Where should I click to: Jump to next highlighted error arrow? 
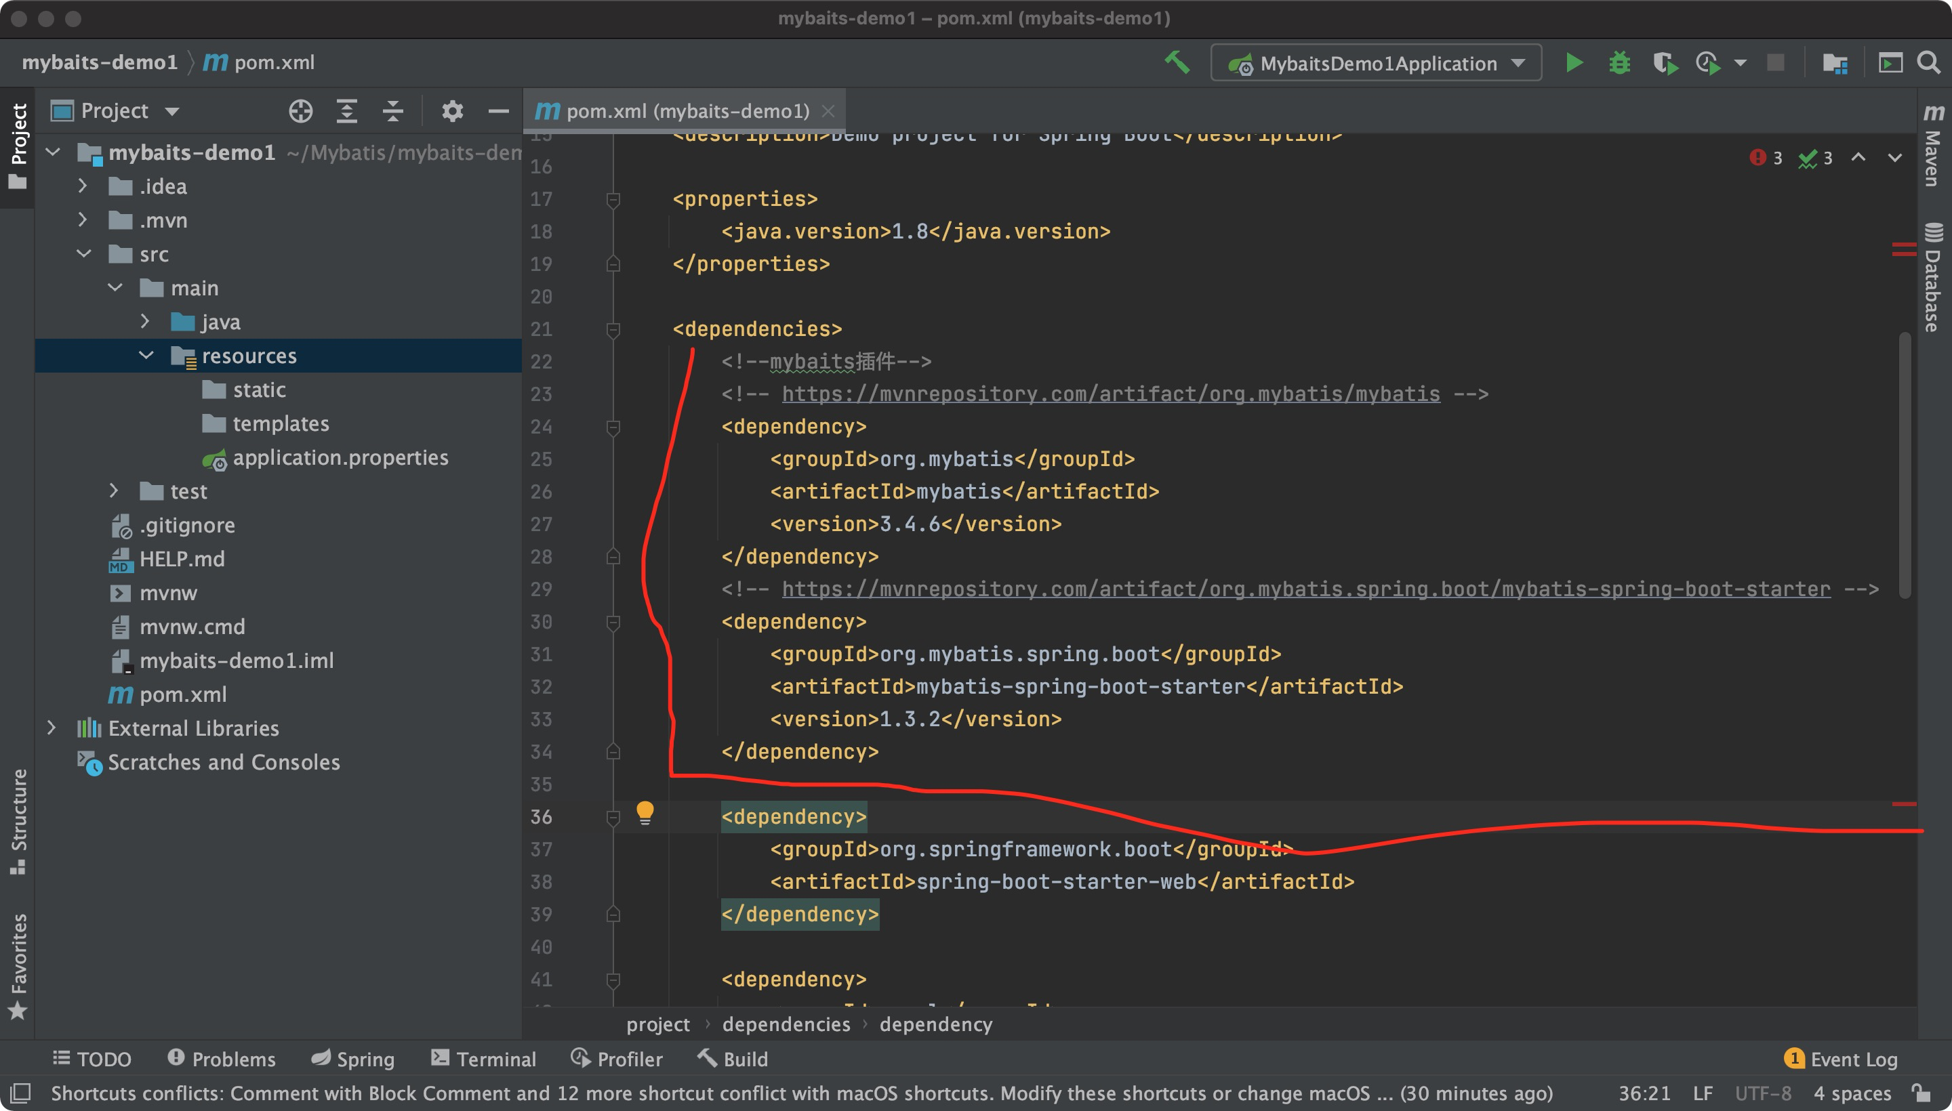click(1895, 157)
